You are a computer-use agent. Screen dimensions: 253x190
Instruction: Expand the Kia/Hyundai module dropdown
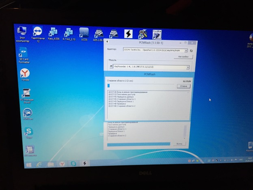coord(188,67)
